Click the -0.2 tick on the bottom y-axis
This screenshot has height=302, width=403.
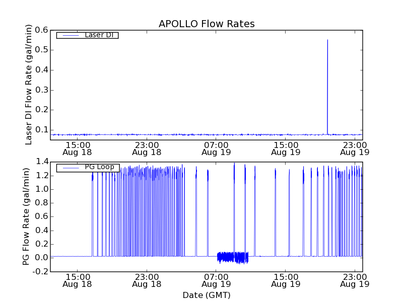tap(40, 271)
